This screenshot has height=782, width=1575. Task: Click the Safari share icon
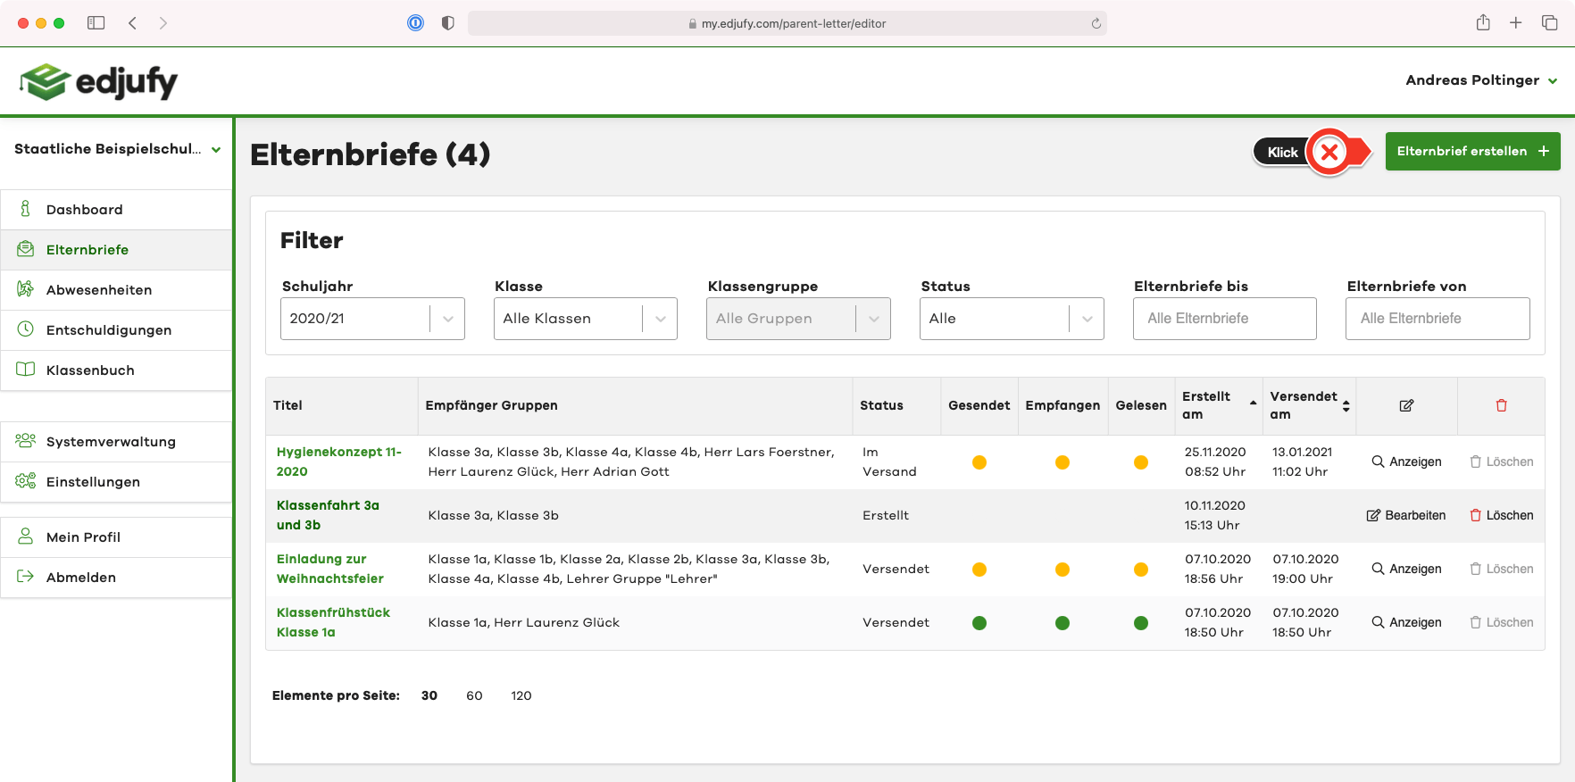1483,23
